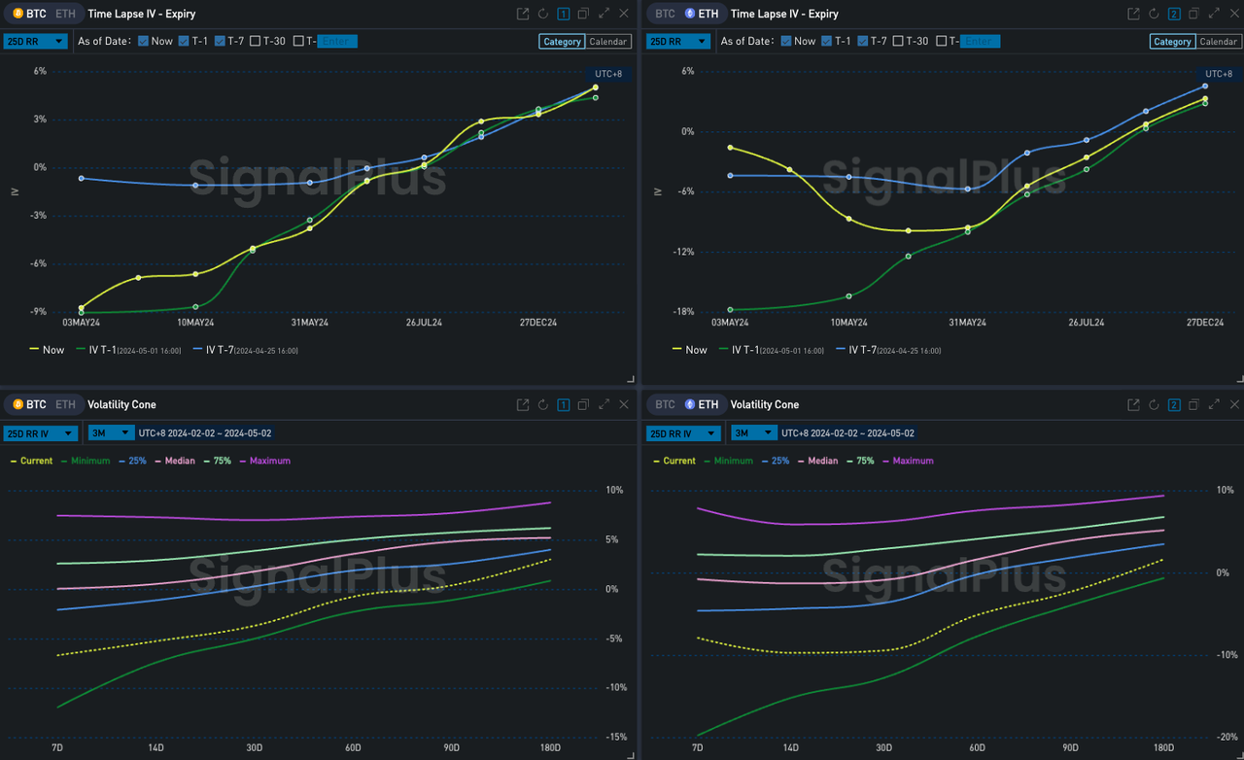
Task: Select Calendar view in ETH Time Lapse panel
Action: pos(1218,41)
